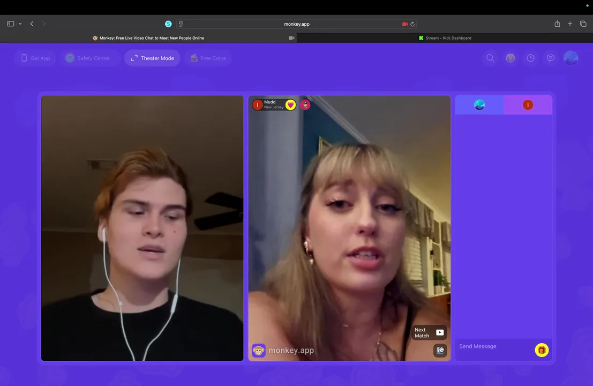Open the Safari share icon

(557, 24)
